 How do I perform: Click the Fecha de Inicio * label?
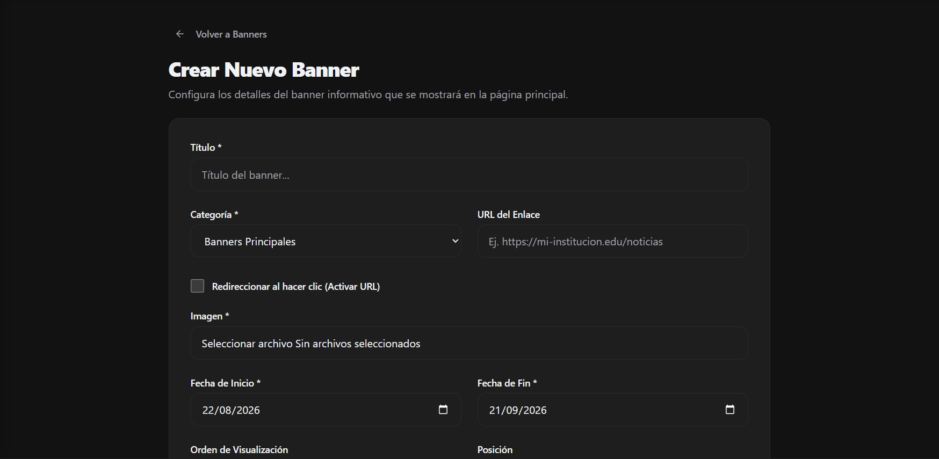(226, 383)
